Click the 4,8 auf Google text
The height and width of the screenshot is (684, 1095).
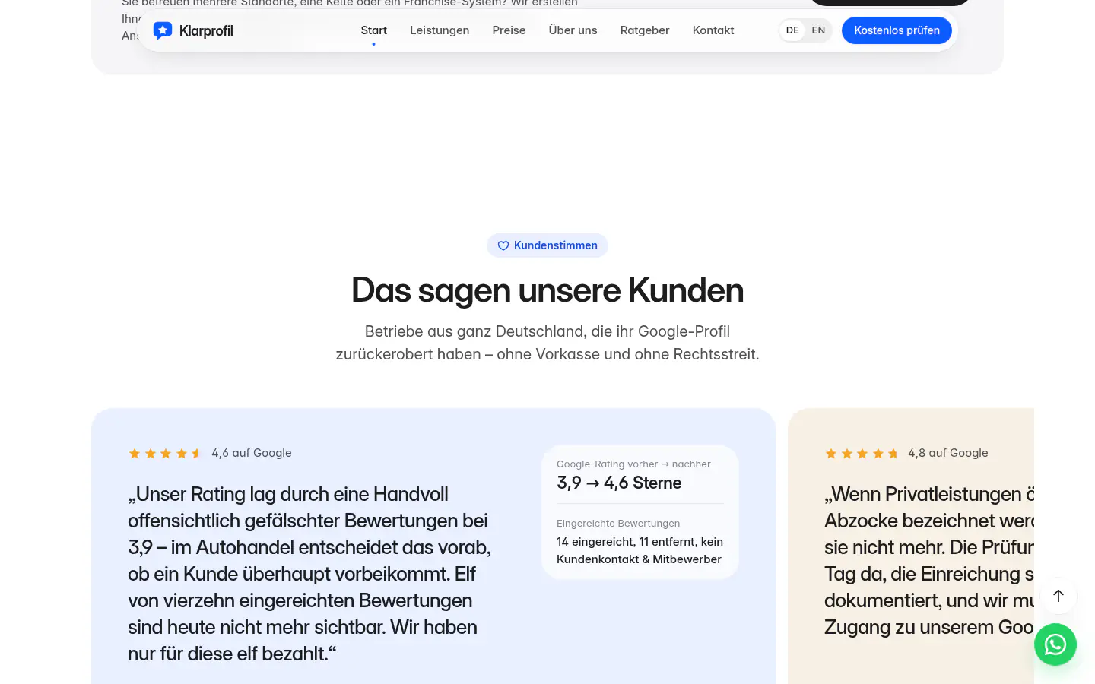pyautogui.click(x=948, y=453)
